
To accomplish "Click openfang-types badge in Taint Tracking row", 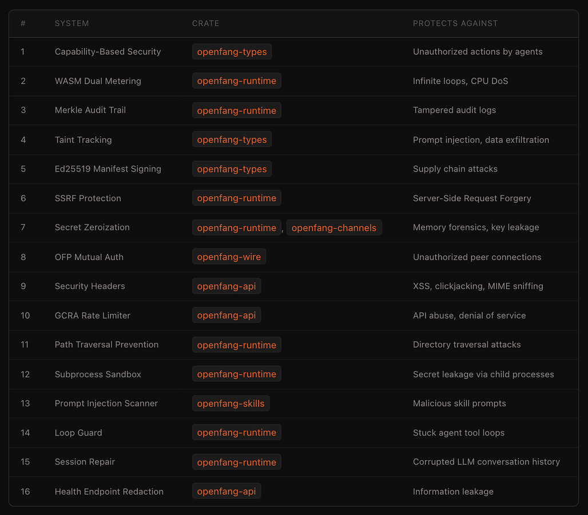I will pos(232,140).
